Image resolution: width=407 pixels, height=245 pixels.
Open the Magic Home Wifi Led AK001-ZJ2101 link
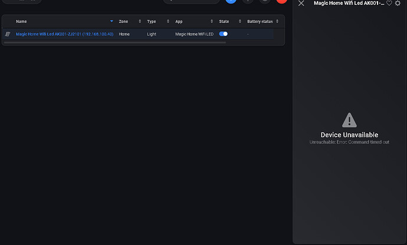pos(65,34)
